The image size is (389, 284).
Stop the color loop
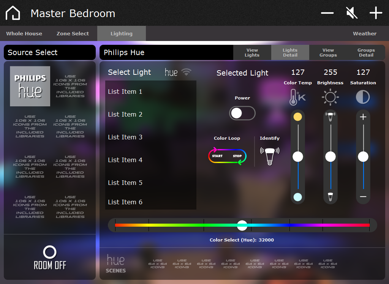[237, 156]
